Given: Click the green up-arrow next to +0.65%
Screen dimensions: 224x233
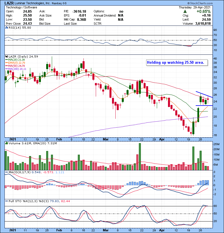Looking at the screenshot, I should (x=185, y=12).
